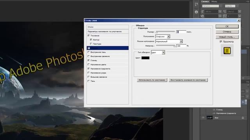Click the tracking icon in Character panel
This screenshot has height=140, width=250.
pyautogui.click(x=225, y=16)
